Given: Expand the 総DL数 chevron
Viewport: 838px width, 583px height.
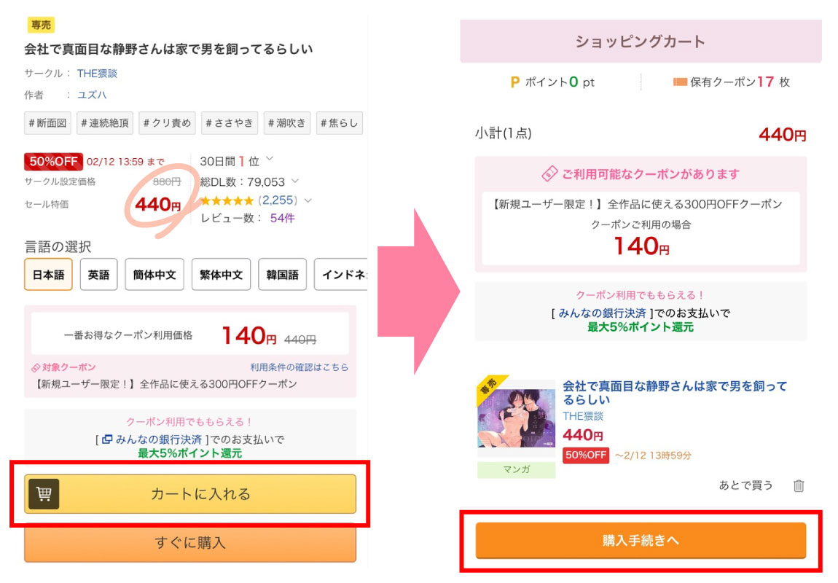Looking at the screenshot, I should click(295, 181).
